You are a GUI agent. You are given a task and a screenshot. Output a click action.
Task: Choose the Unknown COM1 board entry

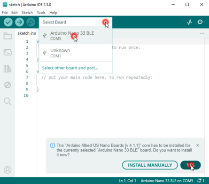[x=76, y=53]
